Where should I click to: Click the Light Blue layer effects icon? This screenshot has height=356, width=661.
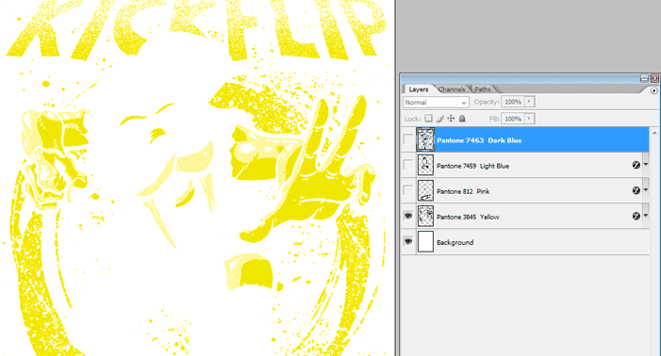[636, 166]
